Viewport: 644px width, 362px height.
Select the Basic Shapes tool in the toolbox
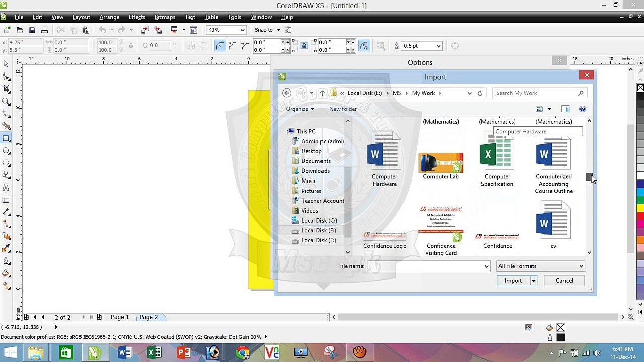coord(6,175)
